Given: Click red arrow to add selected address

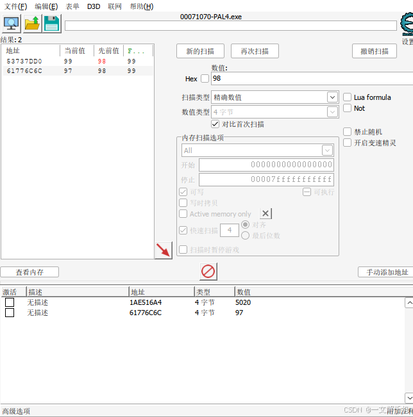Looking at the screenshot, I should [x=164, y=250].
